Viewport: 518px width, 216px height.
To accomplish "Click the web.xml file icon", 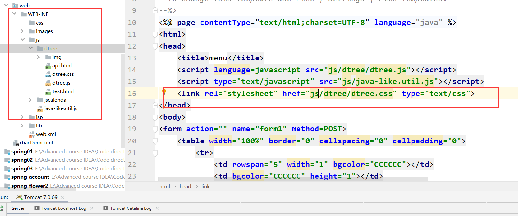I will click(x=32, y=134).
